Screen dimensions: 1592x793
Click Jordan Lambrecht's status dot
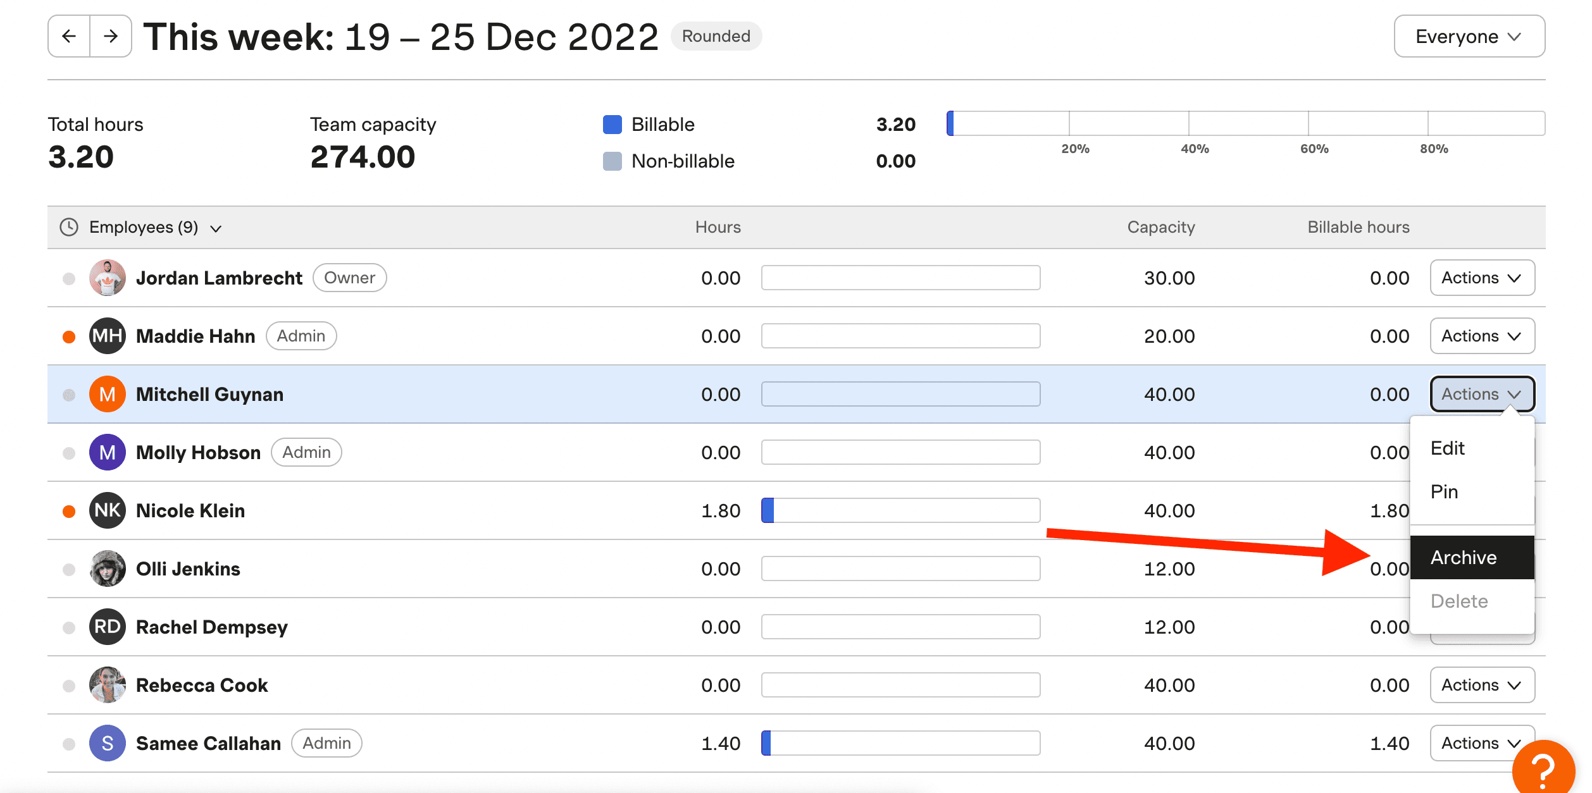69,279
